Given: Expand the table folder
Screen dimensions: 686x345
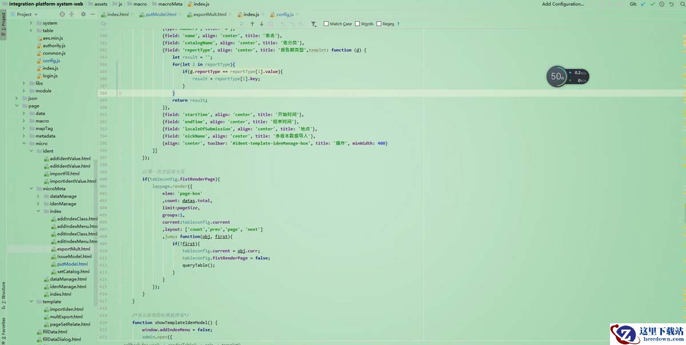Looking at the screenshot, I should [31, 31].
